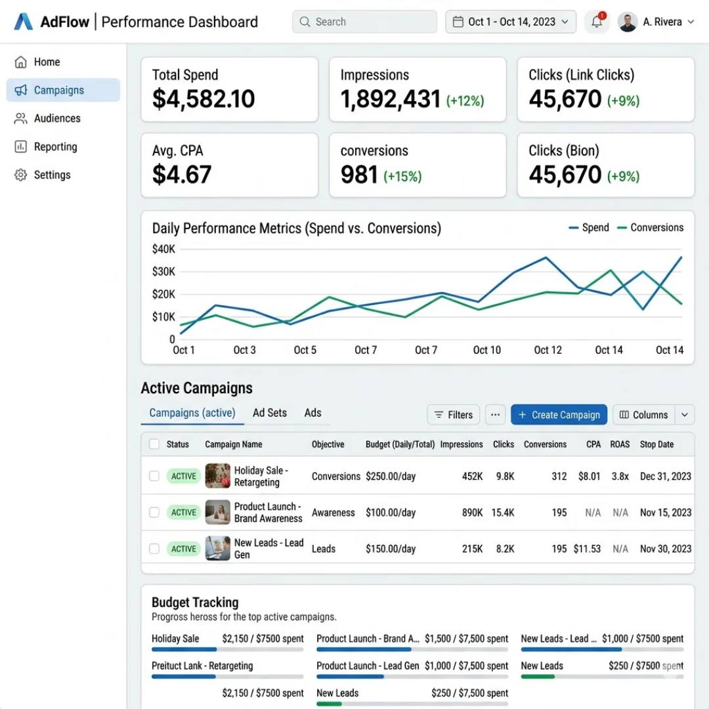The image size is (709, 709).
Task: Click the plus icon on Create Campaign
Action: [x=523, y=415]
